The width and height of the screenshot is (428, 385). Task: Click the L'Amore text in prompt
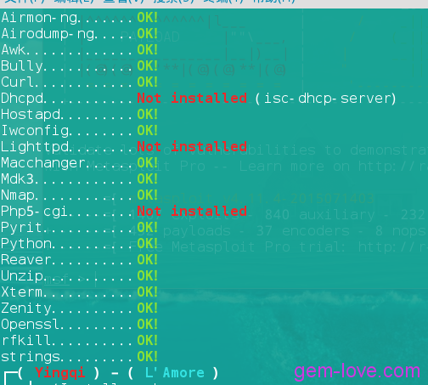[175, 373]
